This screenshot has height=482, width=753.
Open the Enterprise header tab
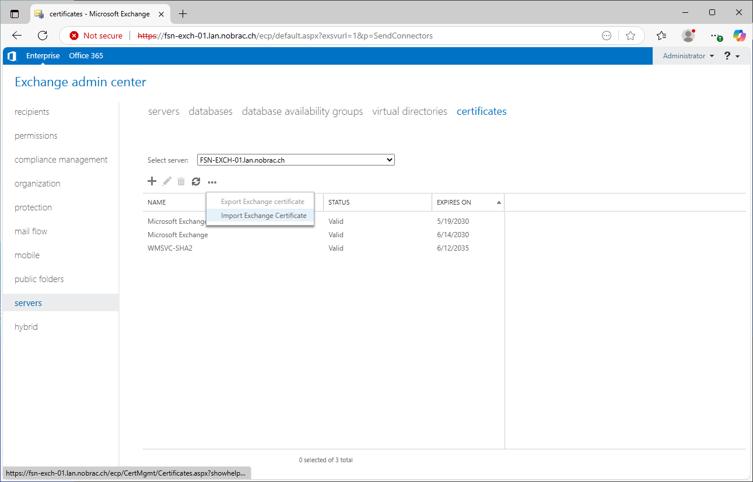click(43, 56)
